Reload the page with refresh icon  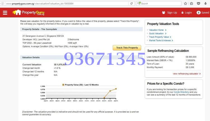(x=132, y=4)
